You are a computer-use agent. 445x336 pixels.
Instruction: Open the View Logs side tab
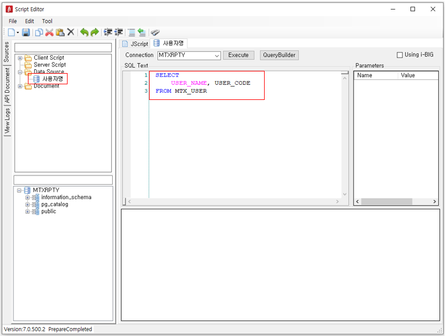pyautogui.click(x=7, y=121)
